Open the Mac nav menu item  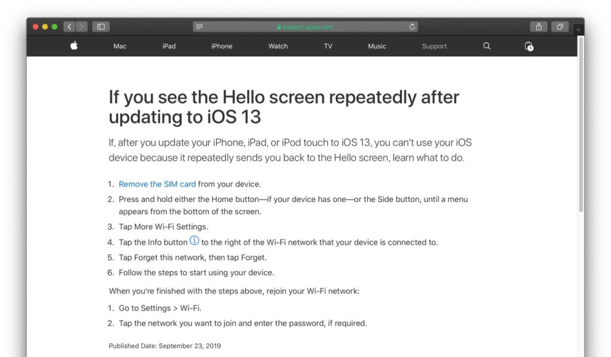[x=119, y=46]
